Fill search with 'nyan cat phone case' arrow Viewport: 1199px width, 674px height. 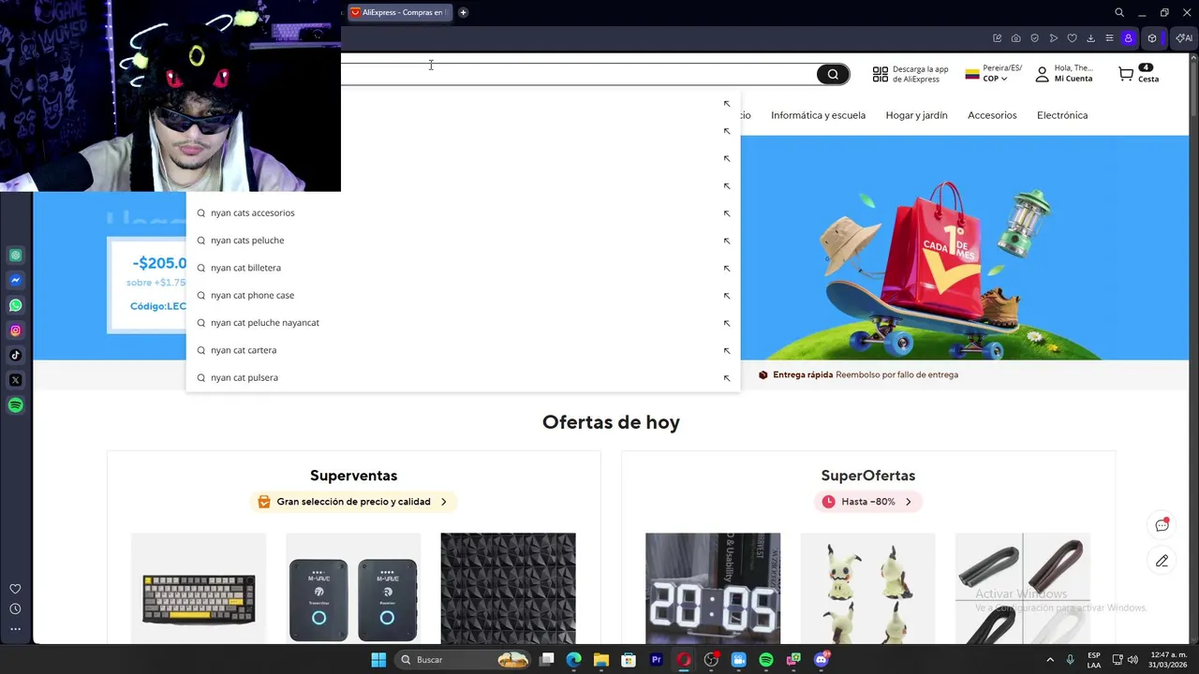point(726,296)
